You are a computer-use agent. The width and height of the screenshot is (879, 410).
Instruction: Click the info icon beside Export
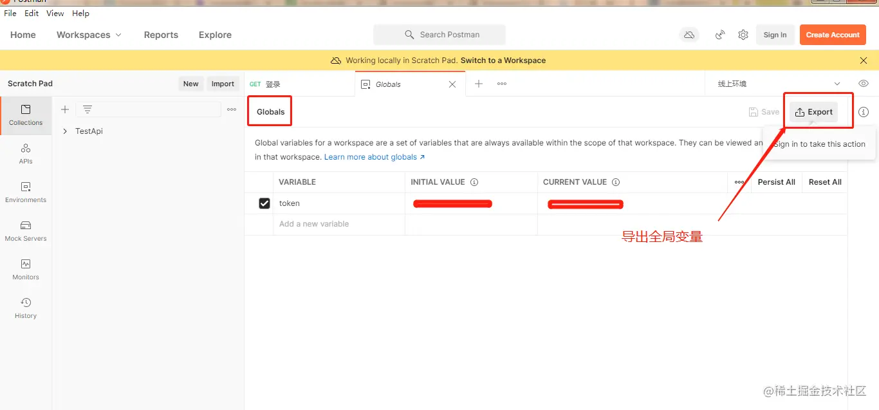(x=864, y=112)
